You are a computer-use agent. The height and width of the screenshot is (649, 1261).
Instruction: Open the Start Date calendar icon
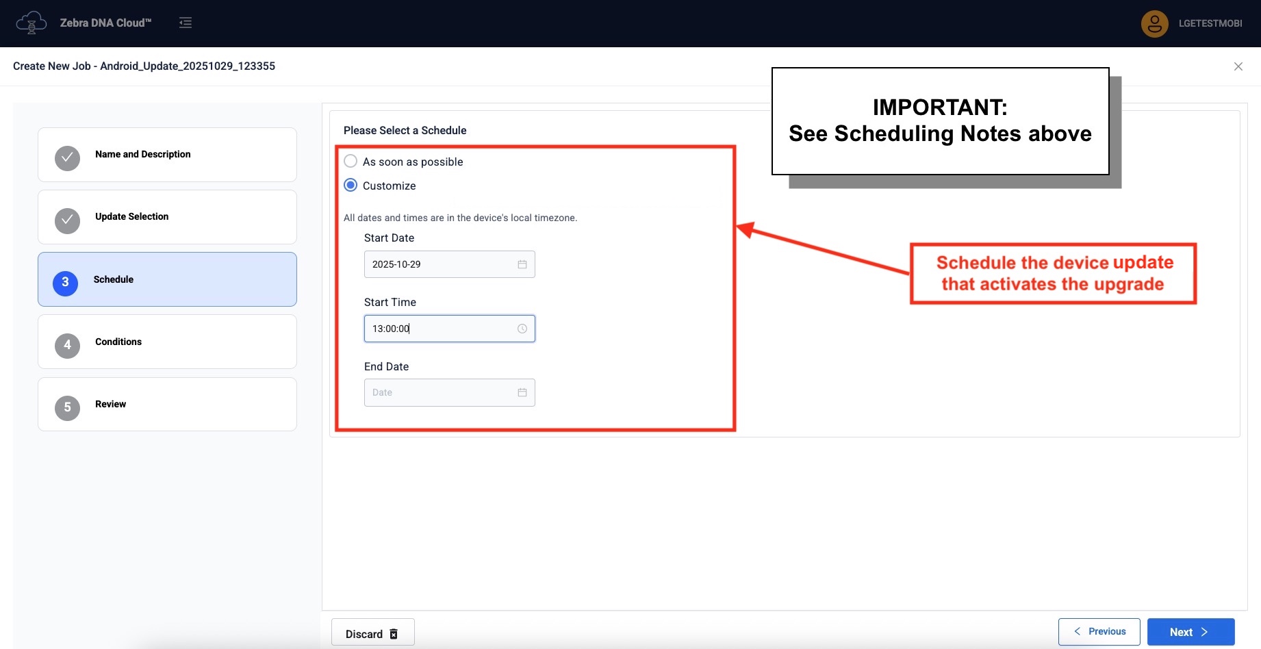[x=522, y=264]
